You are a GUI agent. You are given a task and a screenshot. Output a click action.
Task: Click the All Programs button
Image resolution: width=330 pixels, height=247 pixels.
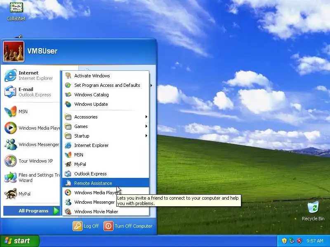tap(32, 211)
